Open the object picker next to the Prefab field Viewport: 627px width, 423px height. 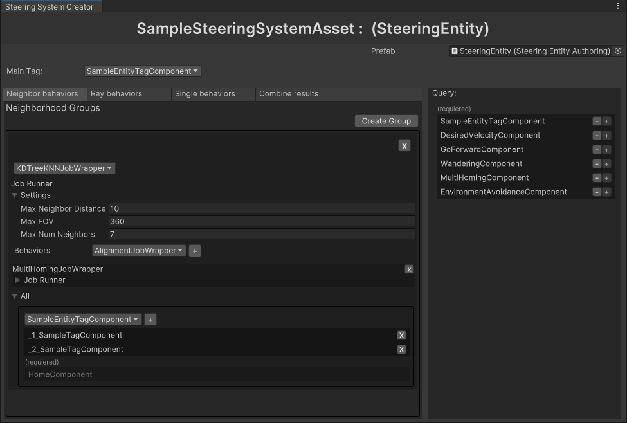[x=618, y=51]
